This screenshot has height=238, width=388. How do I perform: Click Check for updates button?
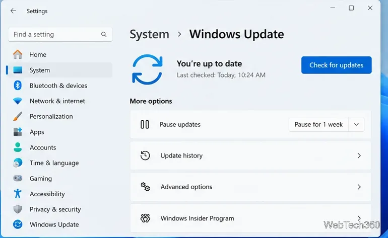336,65
